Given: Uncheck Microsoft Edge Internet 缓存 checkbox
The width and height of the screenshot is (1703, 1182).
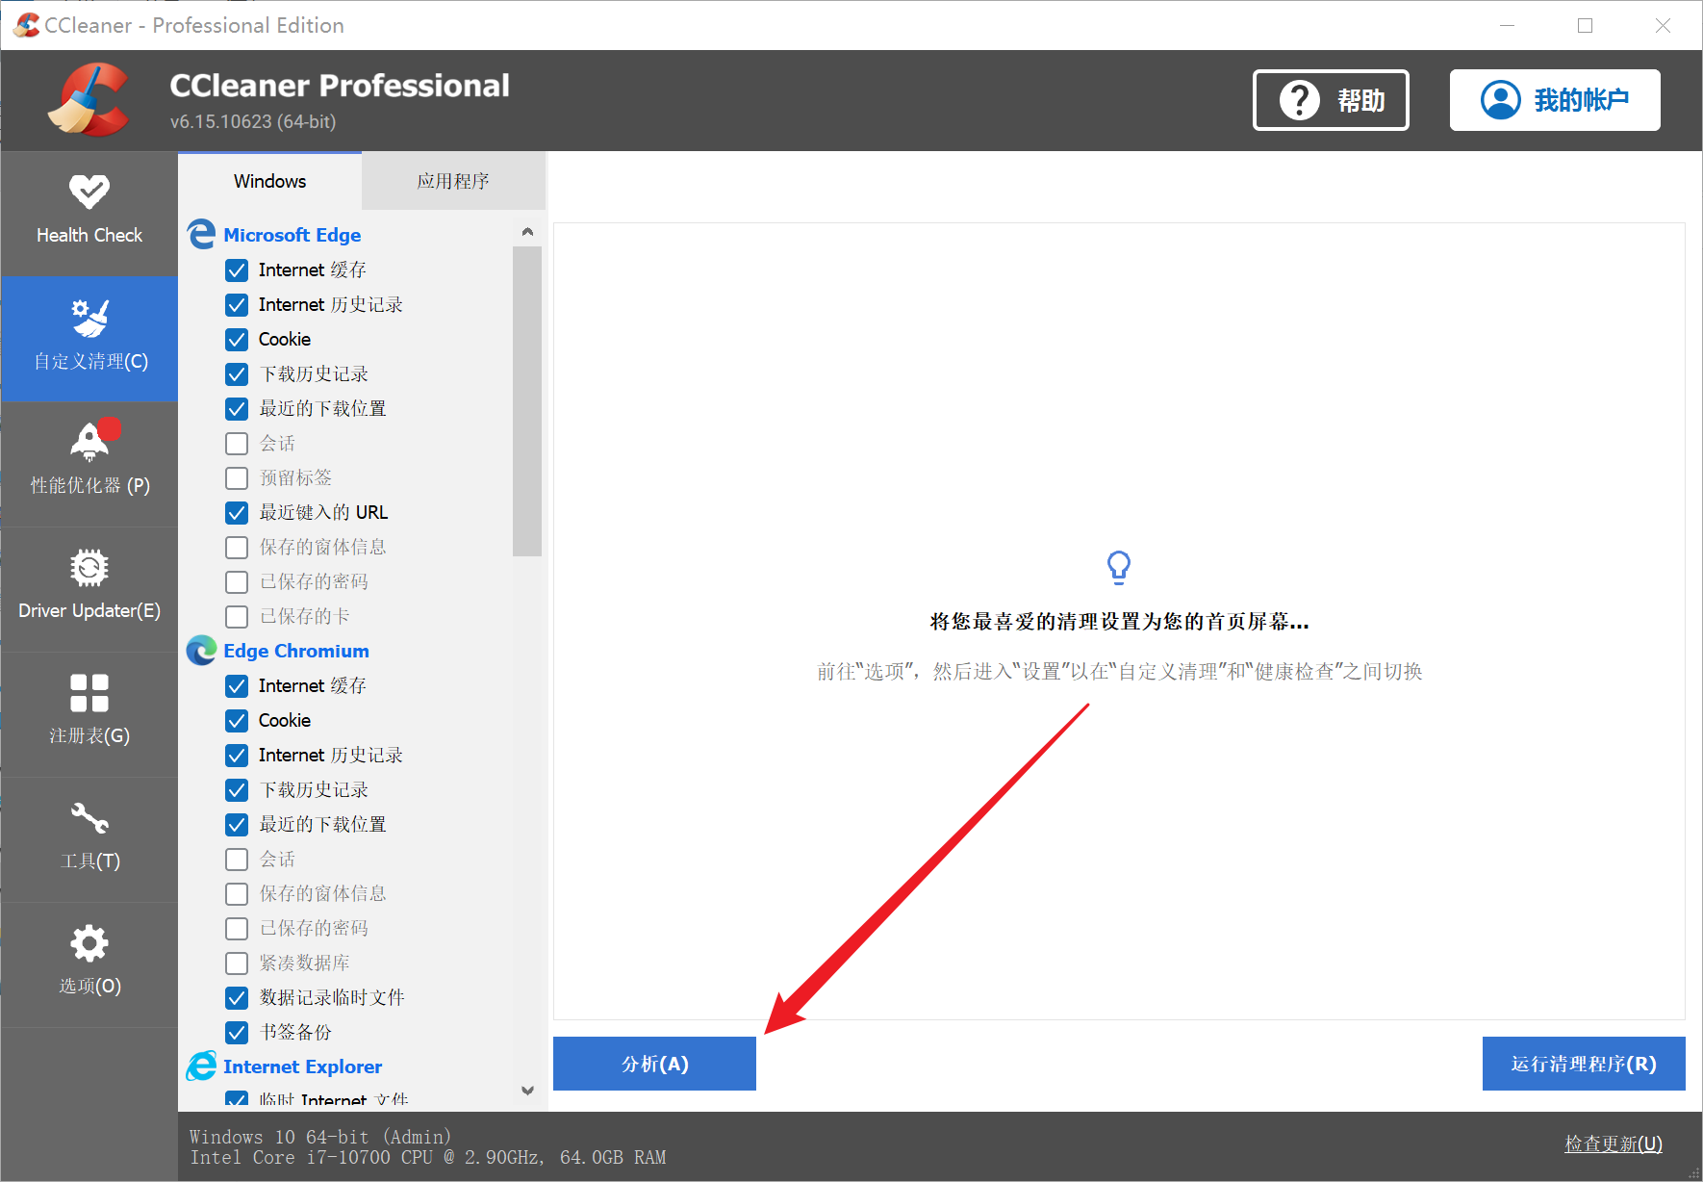Looking at the screenshot, I should pyautogui.click(x=237, y=270).
